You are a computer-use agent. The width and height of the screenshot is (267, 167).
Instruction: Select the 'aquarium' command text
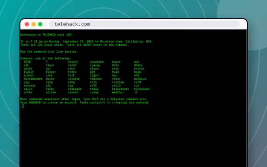click(97, 62)
